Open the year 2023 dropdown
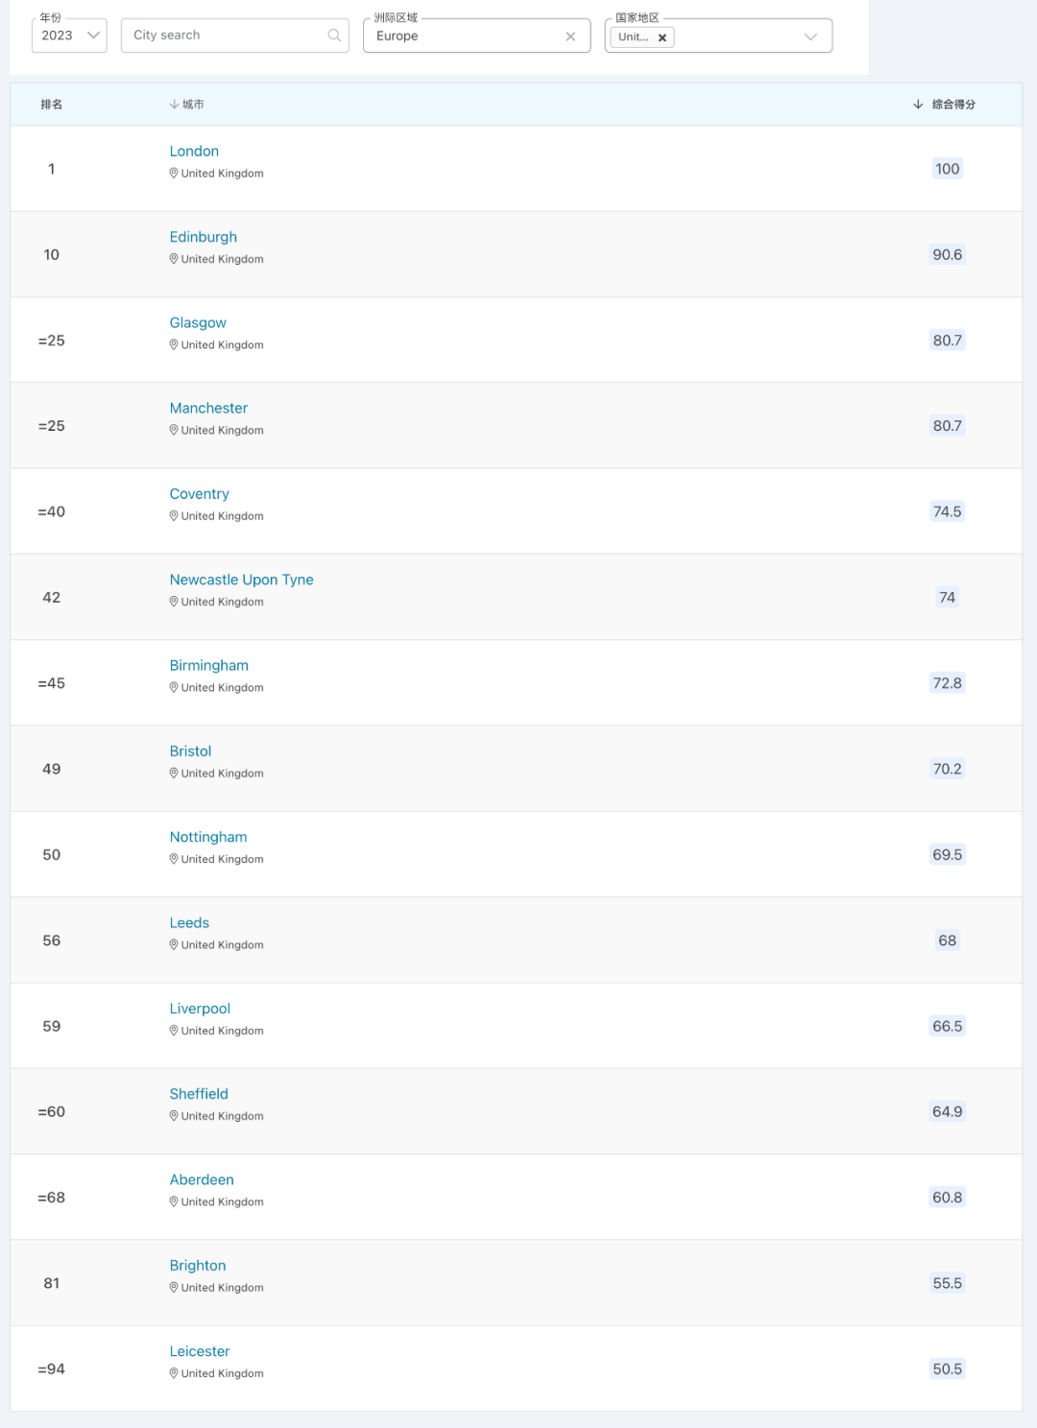1037x1428 pixels. pyautogui.click(x=69, y=36)
